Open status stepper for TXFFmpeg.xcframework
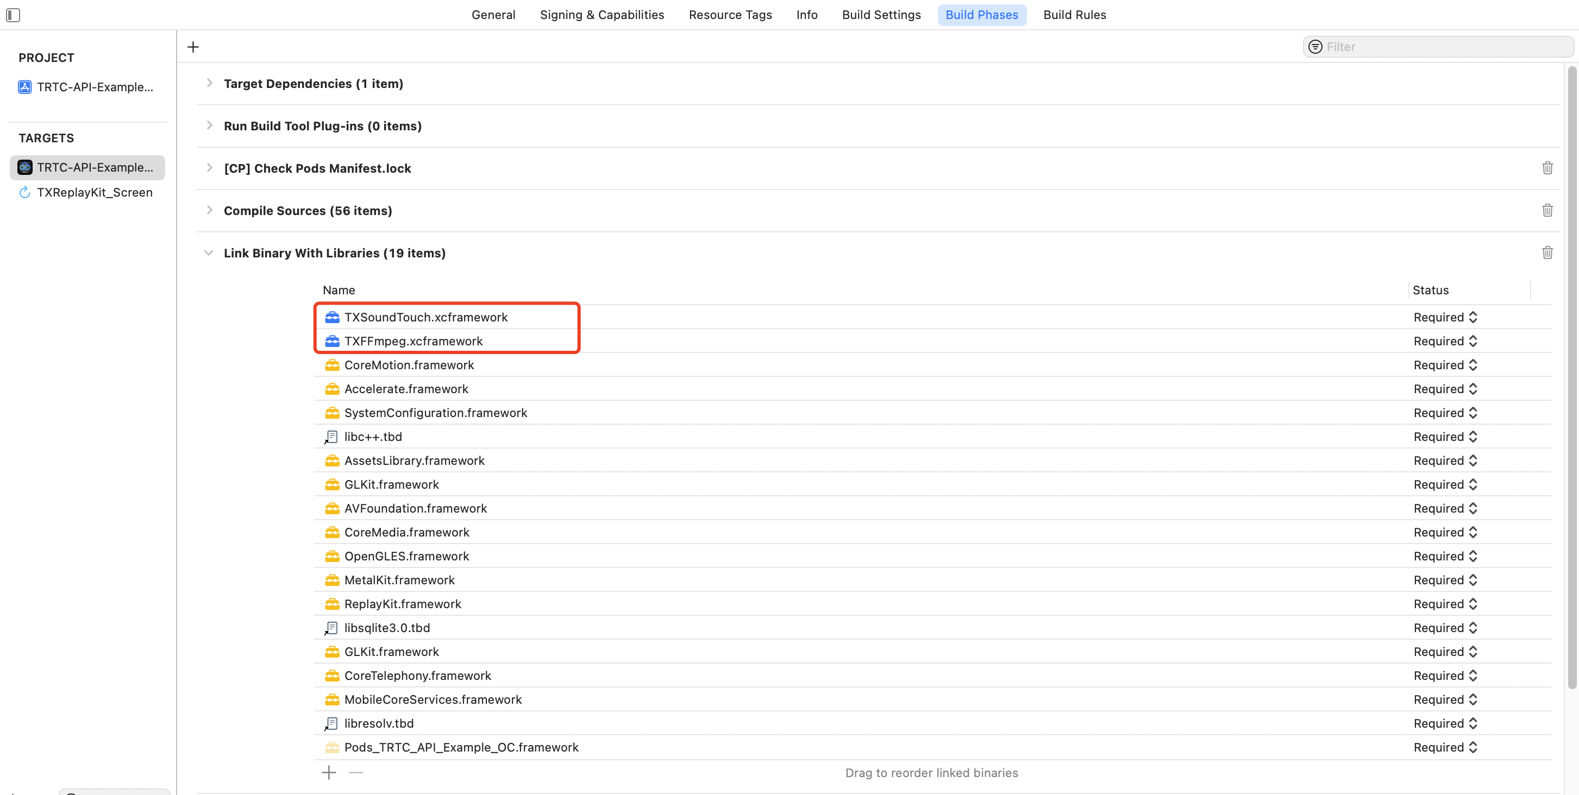The image size is (1579, 795). [1473, 341]
